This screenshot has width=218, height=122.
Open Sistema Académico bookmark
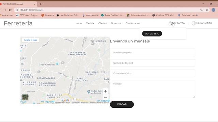138,15
